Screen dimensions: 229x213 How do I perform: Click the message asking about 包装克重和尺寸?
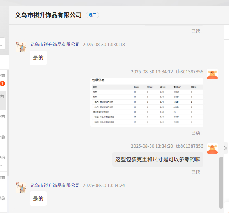coord(157,159)
